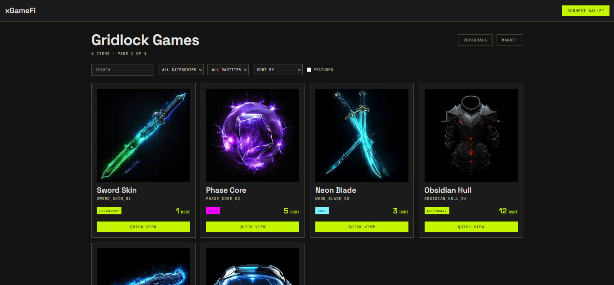Image resolution: width=614 pixels, height=285 pixels.
Task: Click the OBSIDIAN_HULL_04 identifier text
Action: 445,199
